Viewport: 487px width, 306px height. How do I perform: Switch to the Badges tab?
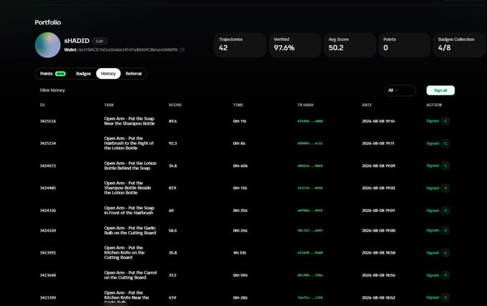tap(83, 74)
